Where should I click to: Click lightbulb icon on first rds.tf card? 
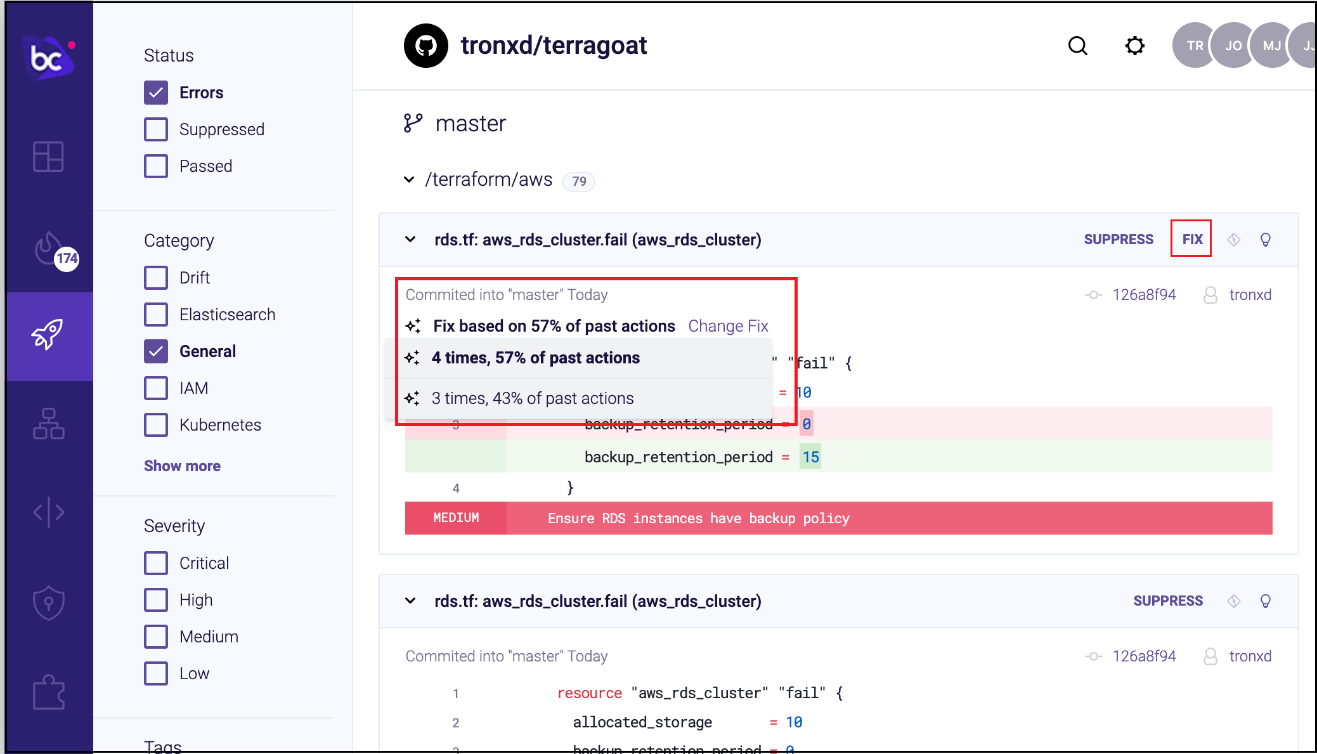point(1265,240)
